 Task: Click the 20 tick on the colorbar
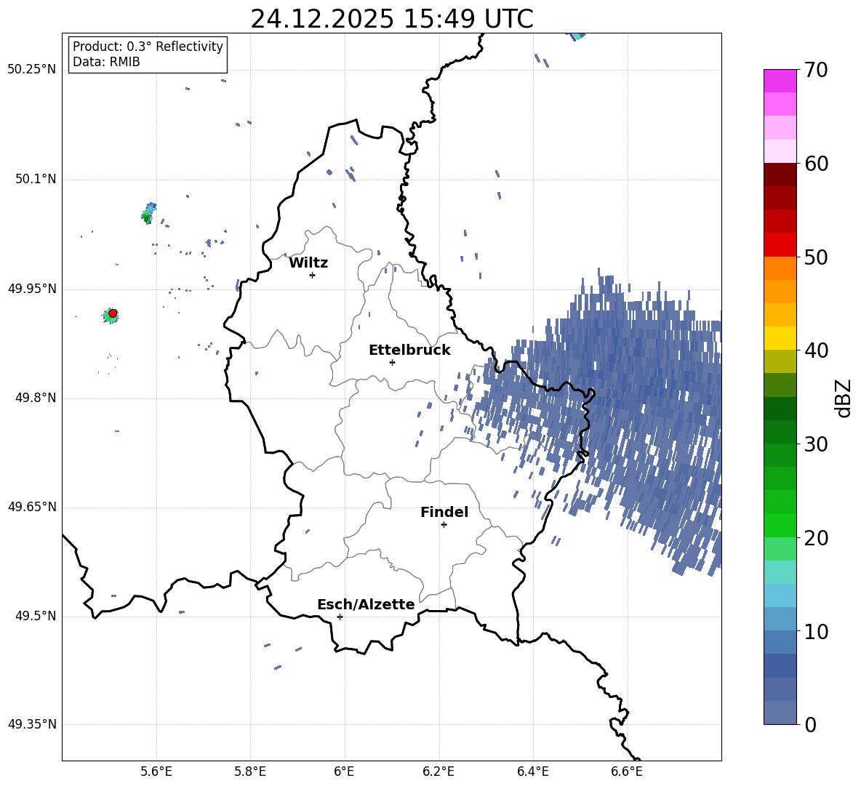(x=816, y=538)
